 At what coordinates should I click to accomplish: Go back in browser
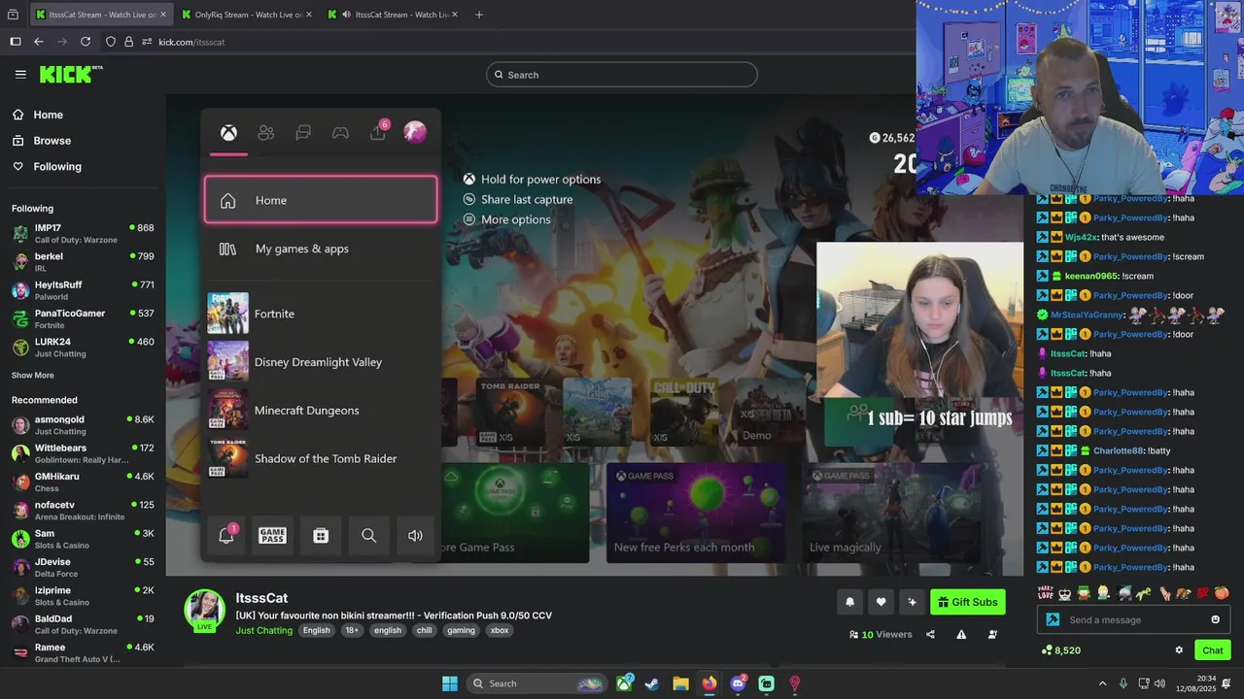point(39,42)
